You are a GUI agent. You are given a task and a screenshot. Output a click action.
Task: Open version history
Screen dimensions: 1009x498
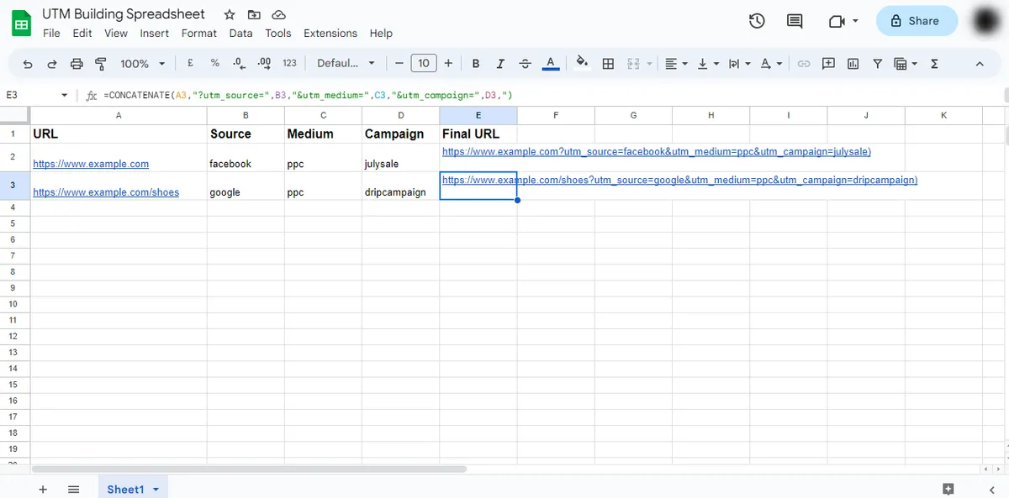click(x=756, y=22)
